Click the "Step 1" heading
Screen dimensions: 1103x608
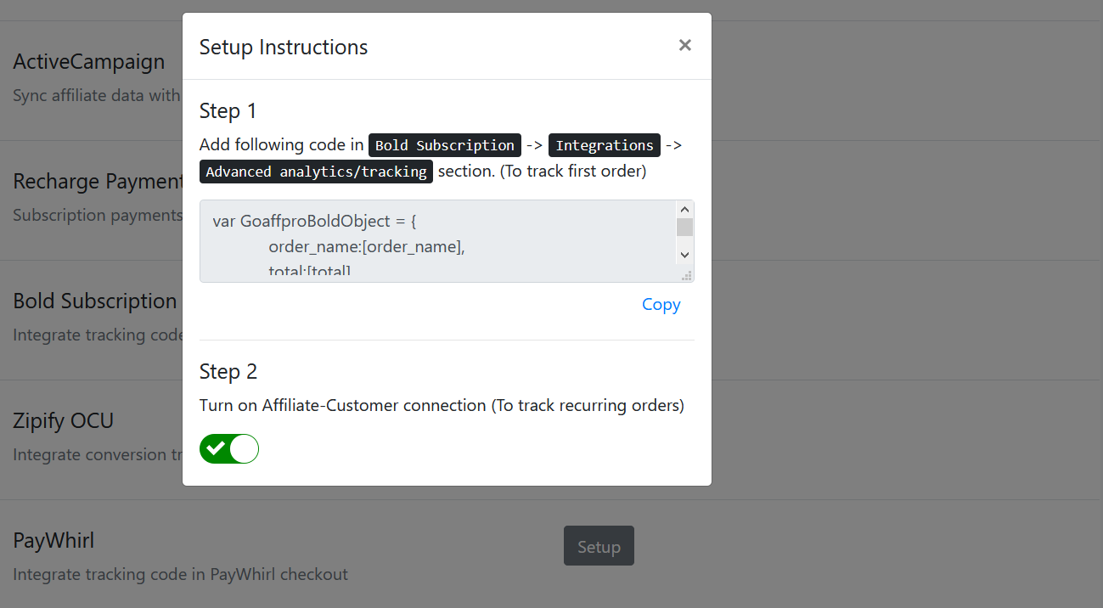tap(228, 111)
